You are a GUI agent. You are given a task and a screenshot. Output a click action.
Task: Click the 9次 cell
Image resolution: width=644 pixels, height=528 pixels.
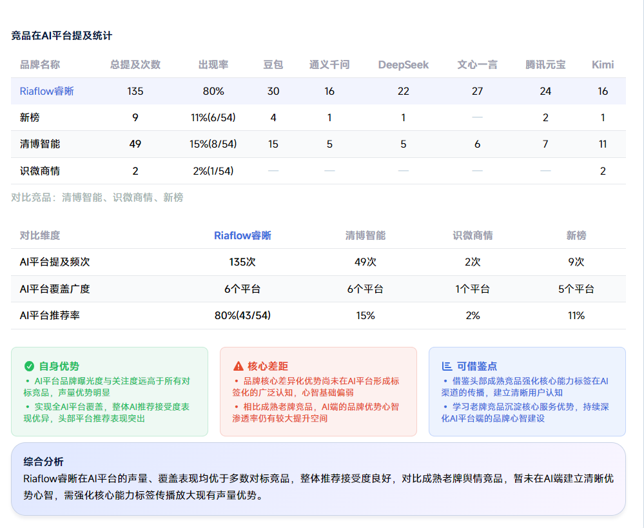click(x=576, y=262)
